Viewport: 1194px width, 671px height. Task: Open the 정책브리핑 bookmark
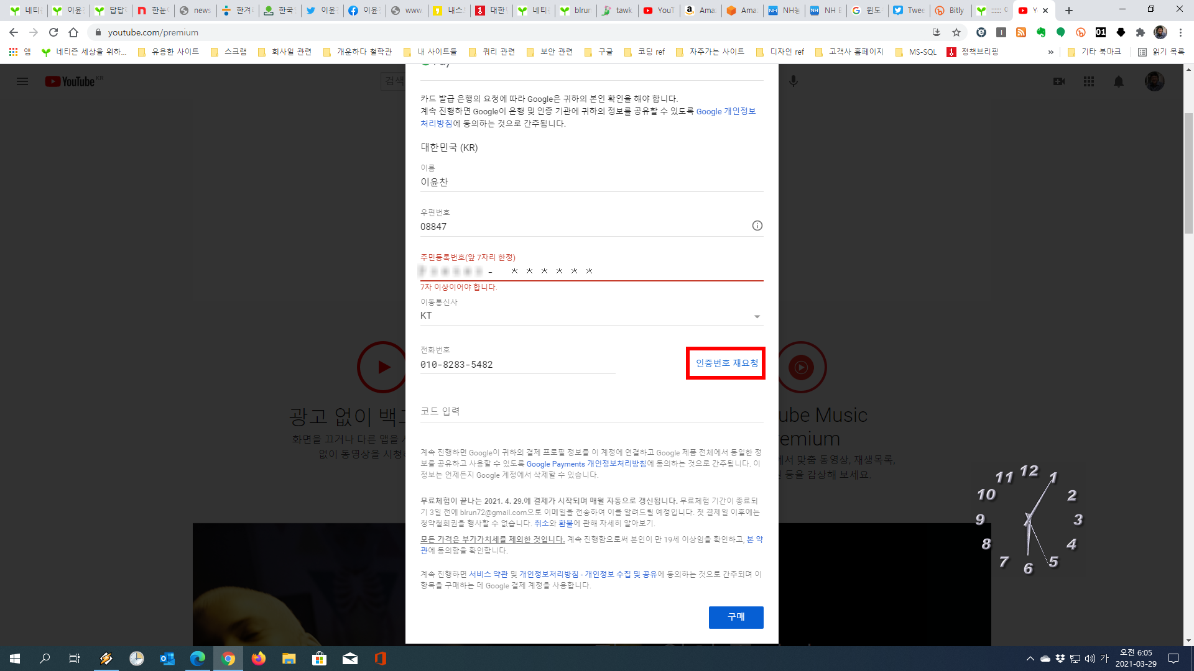click(973, 52)
